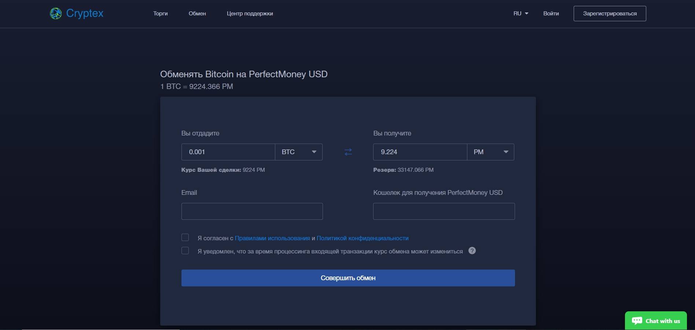Screen dimensions: 695x330
Task: Click the Резерв: 33147.066 PM text
Action: [403, 170]
